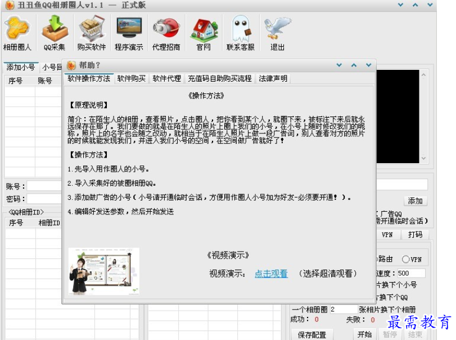Select the VPN radio button

406,259
